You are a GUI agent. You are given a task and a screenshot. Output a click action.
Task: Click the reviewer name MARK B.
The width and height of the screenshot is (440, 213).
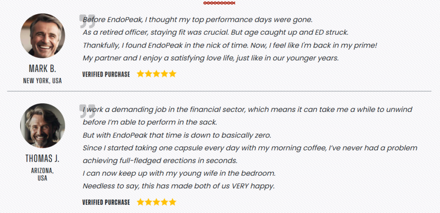tap(43, 69)
